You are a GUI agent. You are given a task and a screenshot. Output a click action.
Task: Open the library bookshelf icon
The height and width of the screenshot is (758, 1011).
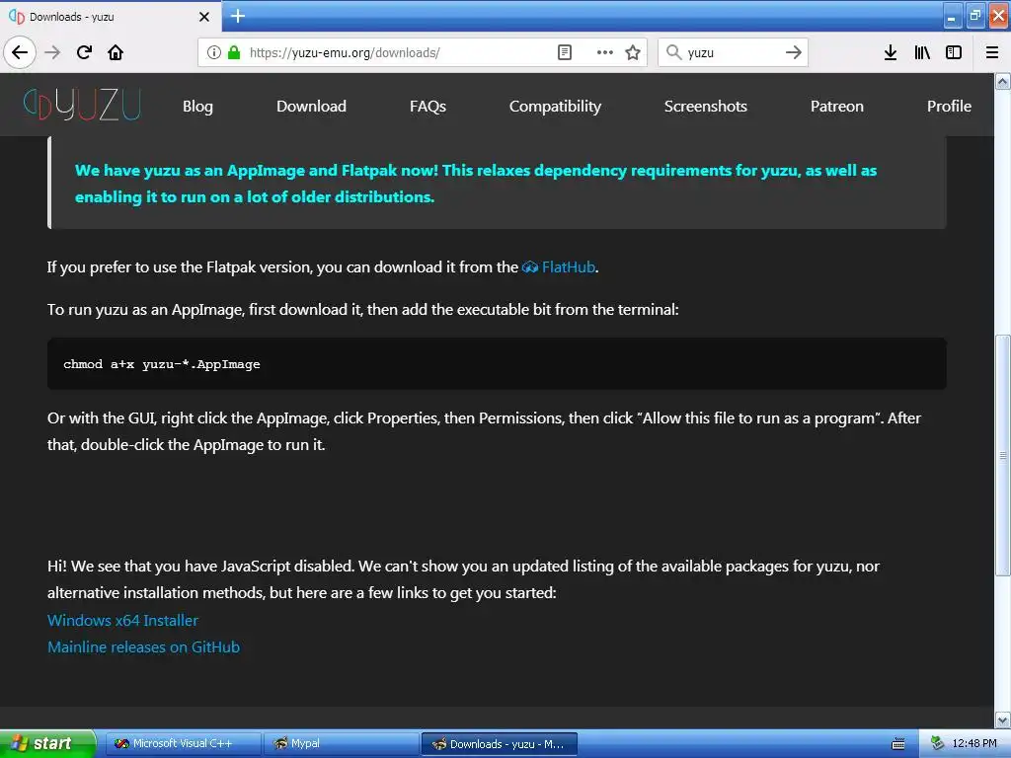point(922,52)
